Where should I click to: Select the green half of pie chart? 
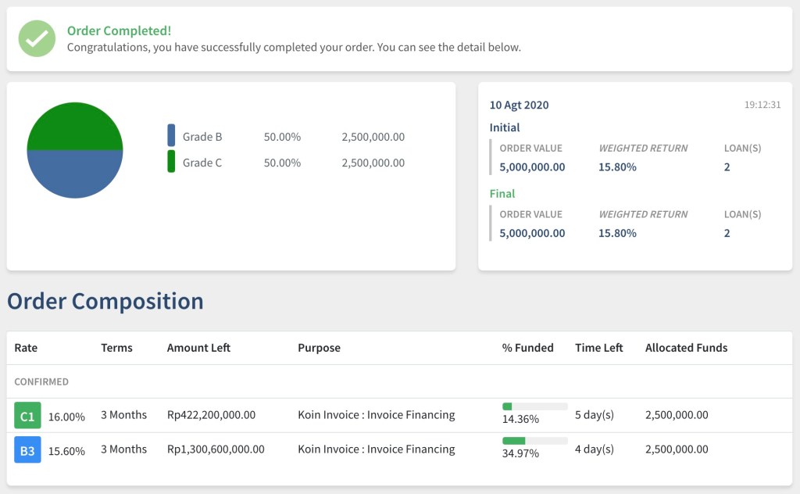tap(75, 127)
